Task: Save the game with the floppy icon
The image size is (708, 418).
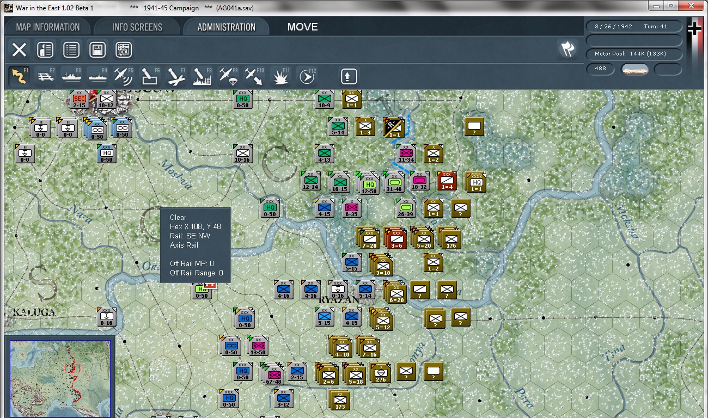Action: (x=97, y=50)
